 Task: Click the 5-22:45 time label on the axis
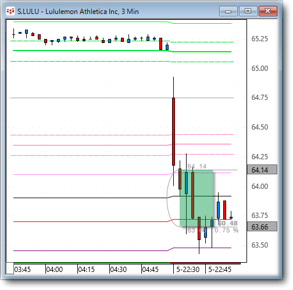tap(220, 270)
